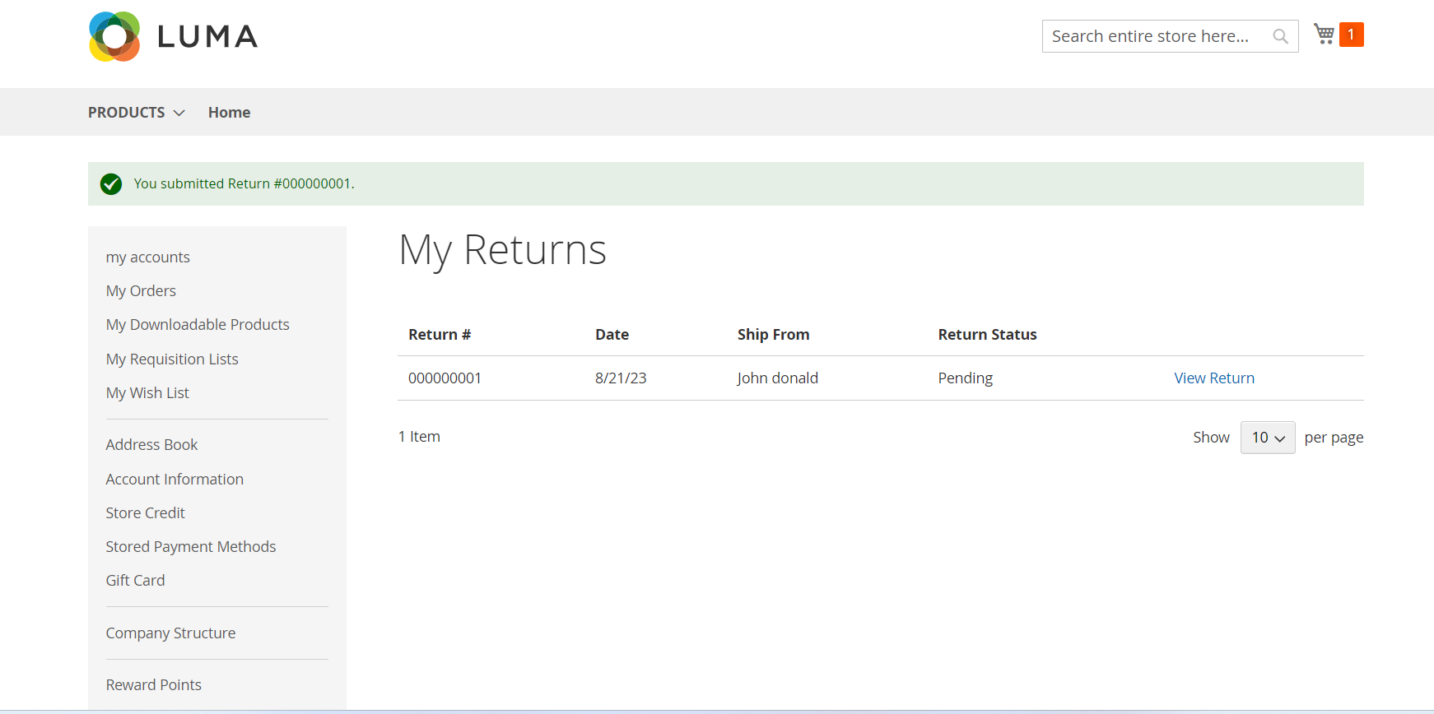Open the per page dropdown showing 10
Viewport: 1434px width, 714px height.
pyautogui.click(x=1268, y=438)
